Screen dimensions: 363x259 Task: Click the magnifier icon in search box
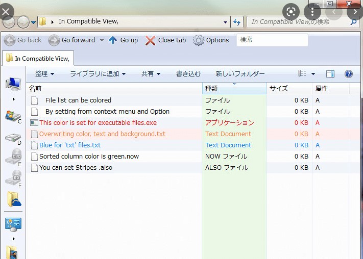point(353,22)
